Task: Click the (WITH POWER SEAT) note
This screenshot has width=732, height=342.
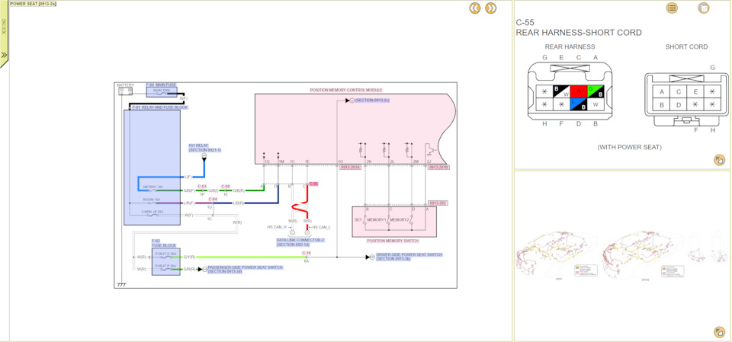Action: click(629, 147)
